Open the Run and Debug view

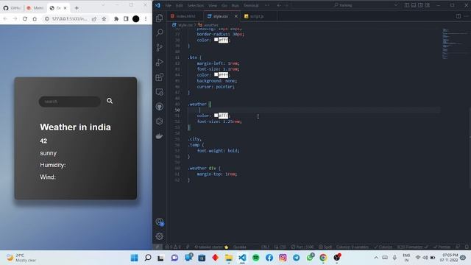click(x=160, y=62)
